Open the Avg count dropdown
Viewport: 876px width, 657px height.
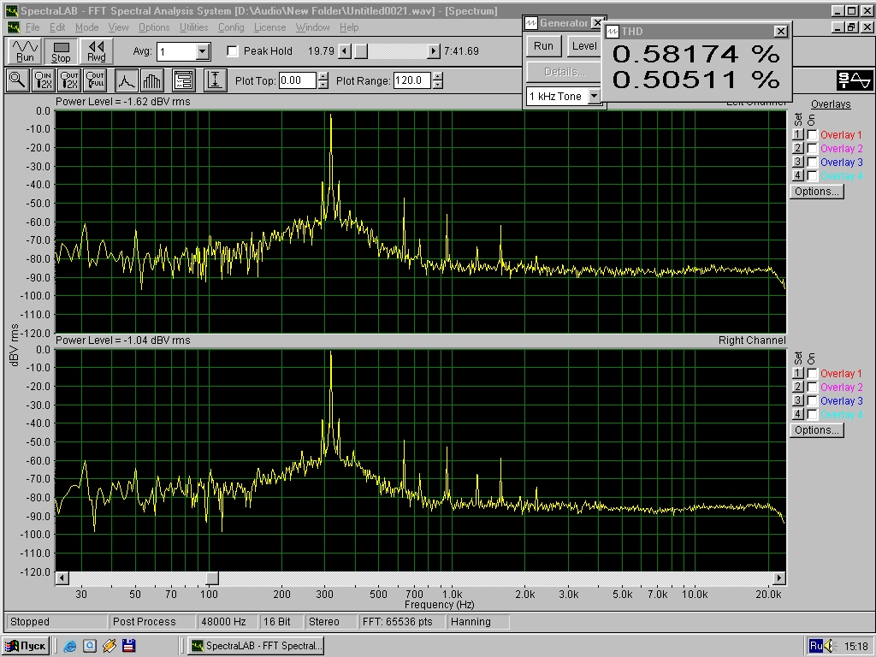[x=203, y=52]
